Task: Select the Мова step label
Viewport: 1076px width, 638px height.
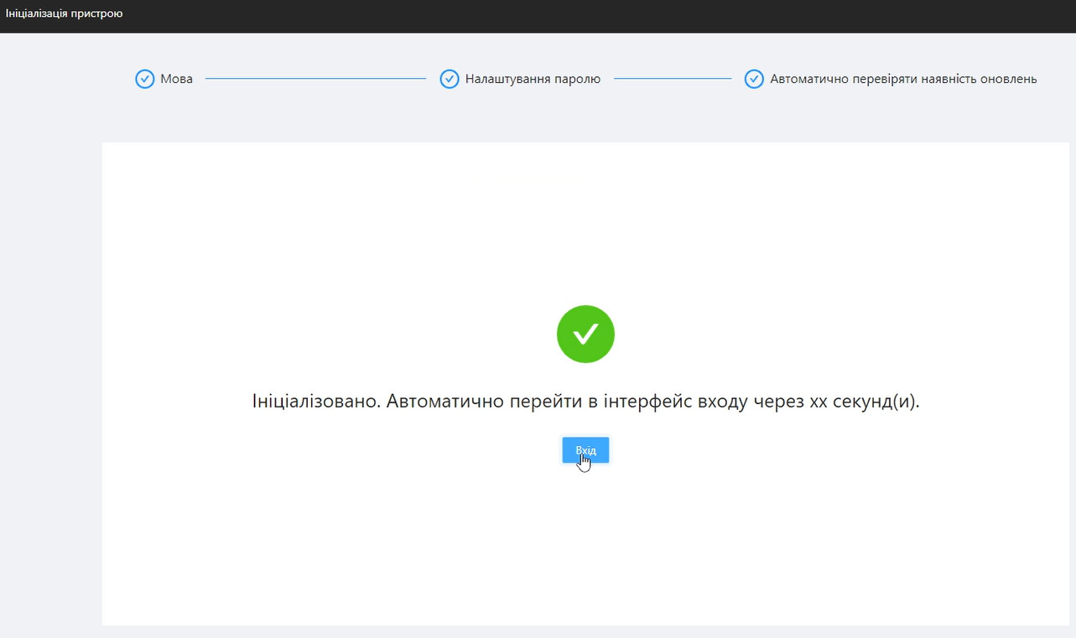Action: [x=176, y=79]
